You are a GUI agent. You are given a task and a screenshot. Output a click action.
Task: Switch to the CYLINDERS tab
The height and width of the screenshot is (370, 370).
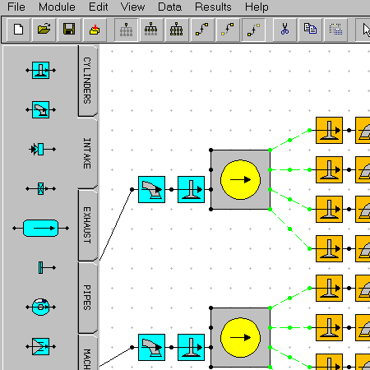pyautogui.click(x=87, y=81)
